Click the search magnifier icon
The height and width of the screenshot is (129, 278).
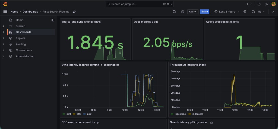pos(109,4)
